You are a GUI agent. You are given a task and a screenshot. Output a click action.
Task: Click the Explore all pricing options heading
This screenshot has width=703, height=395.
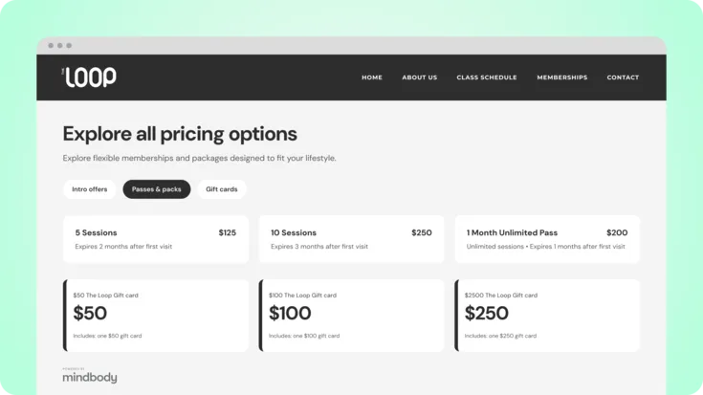(180, 134)
